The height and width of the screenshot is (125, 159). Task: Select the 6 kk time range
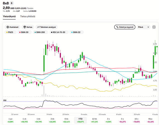[x=66, y=120]
